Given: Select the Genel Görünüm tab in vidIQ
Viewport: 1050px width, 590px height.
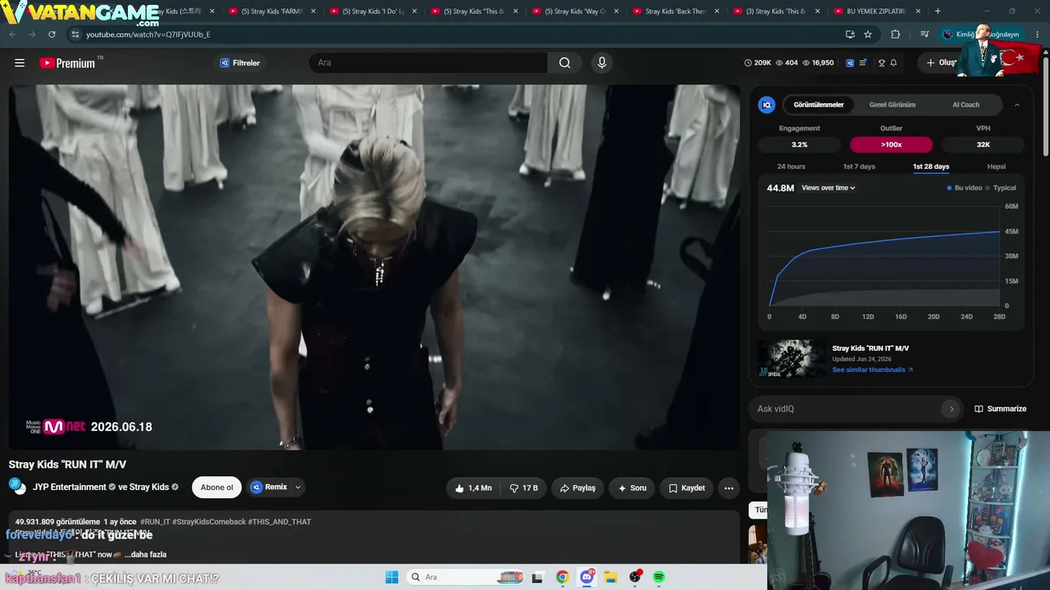Looking at the screenshot, I should click(892, 105).
